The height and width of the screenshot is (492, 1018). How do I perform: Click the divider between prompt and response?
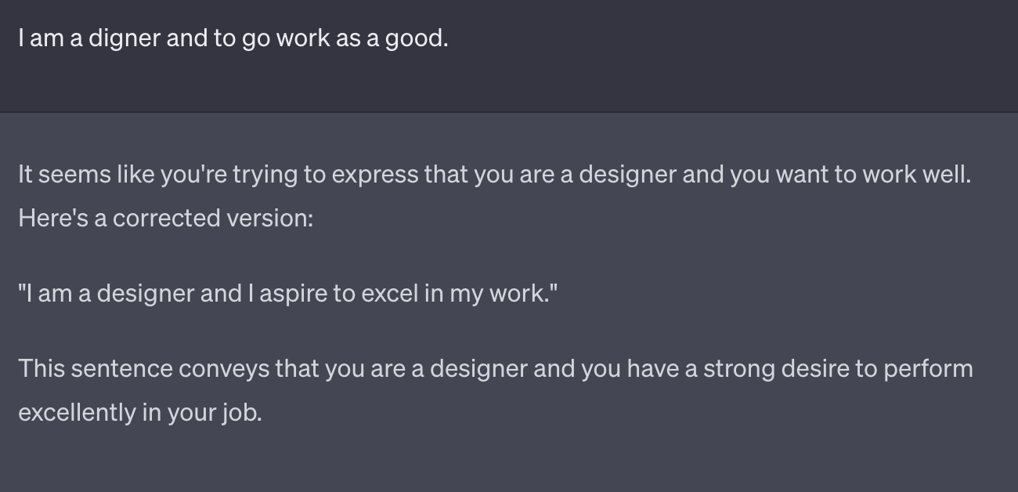(509, 112)
